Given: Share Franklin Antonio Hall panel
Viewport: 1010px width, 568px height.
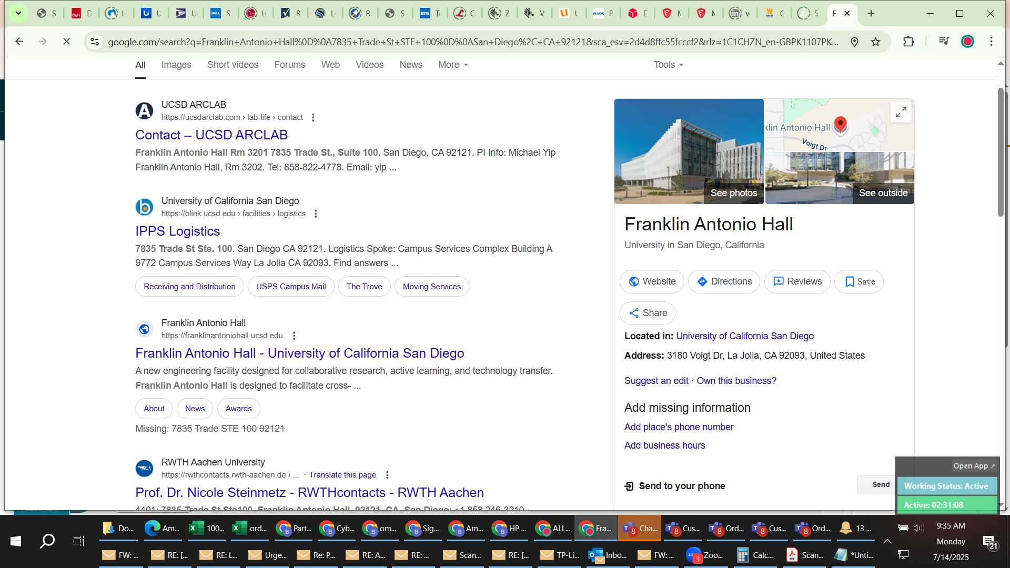Looking at the screenshot, I should 648,313.
